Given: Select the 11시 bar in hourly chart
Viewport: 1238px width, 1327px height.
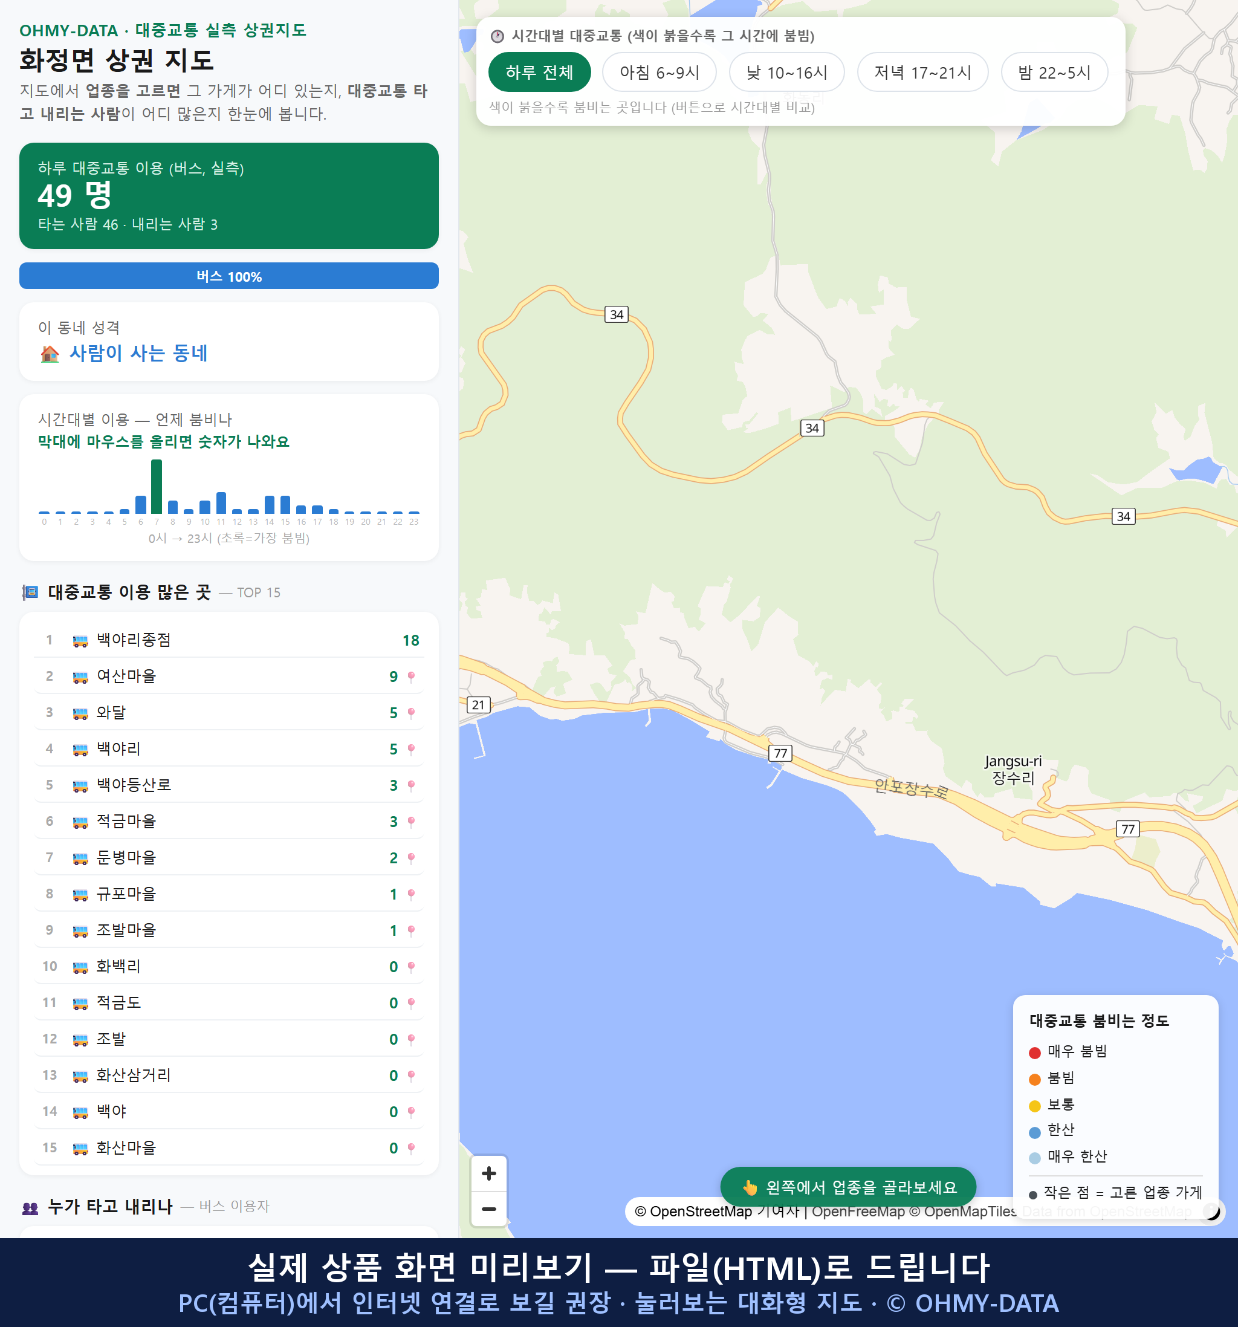Looking at the screenshot, I should tap(221, 502).
